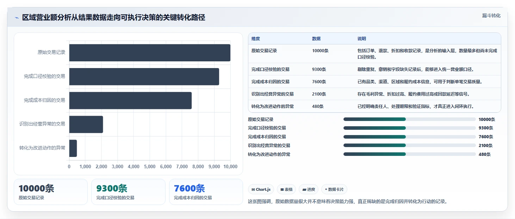
Task: Click the 说明 column header
Action: 362,39
